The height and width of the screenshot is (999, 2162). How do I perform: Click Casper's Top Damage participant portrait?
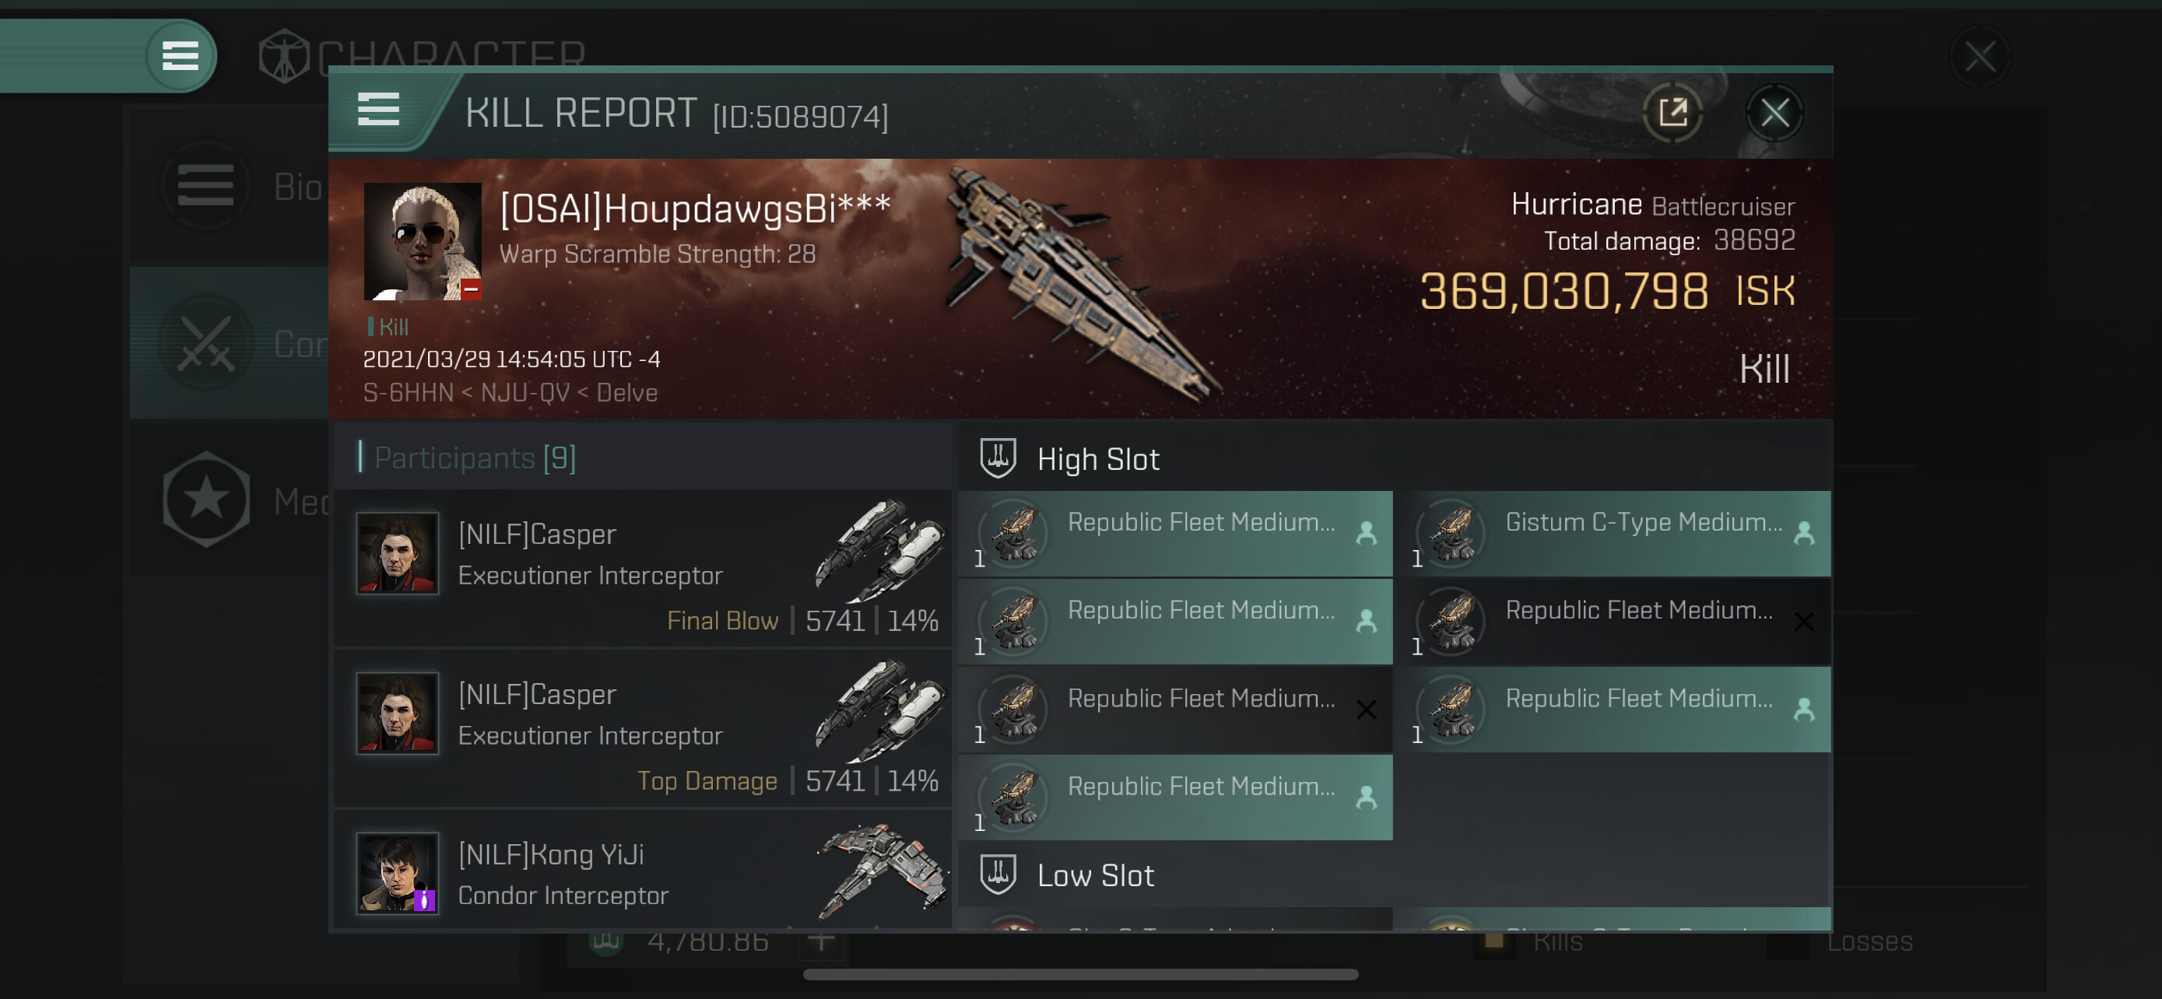(x=397, y=713)
